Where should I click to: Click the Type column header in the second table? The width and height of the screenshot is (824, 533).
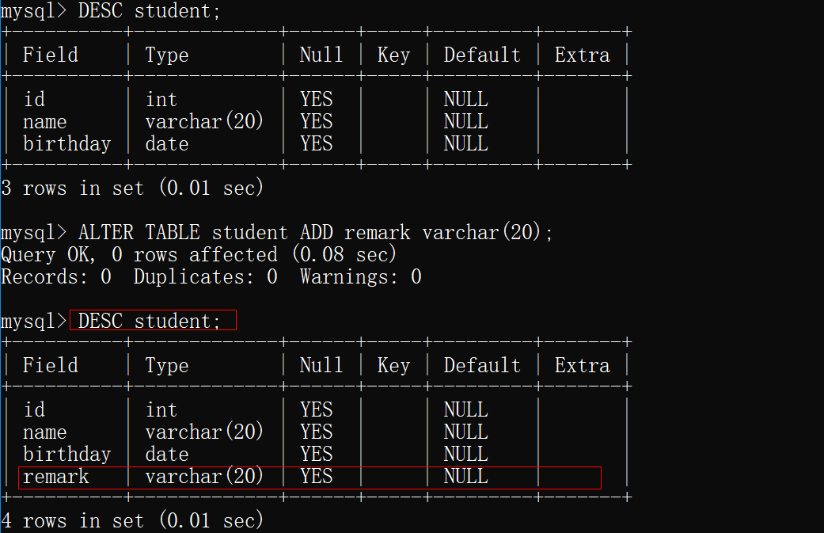coord(166,365)
